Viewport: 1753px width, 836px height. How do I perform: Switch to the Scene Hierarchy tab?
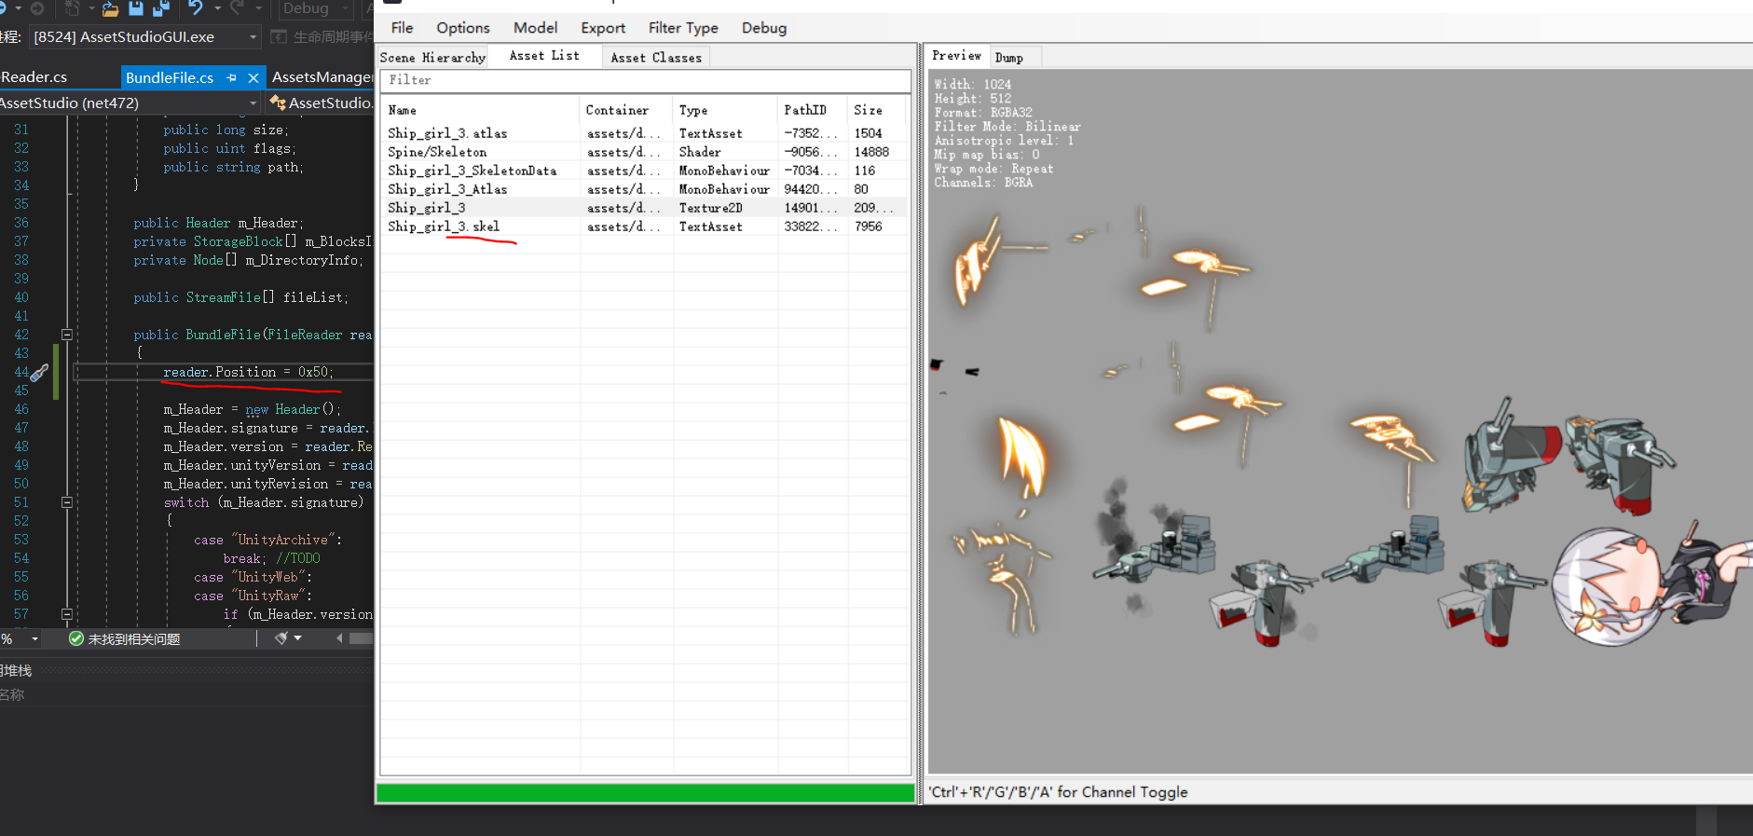(432, 58)
